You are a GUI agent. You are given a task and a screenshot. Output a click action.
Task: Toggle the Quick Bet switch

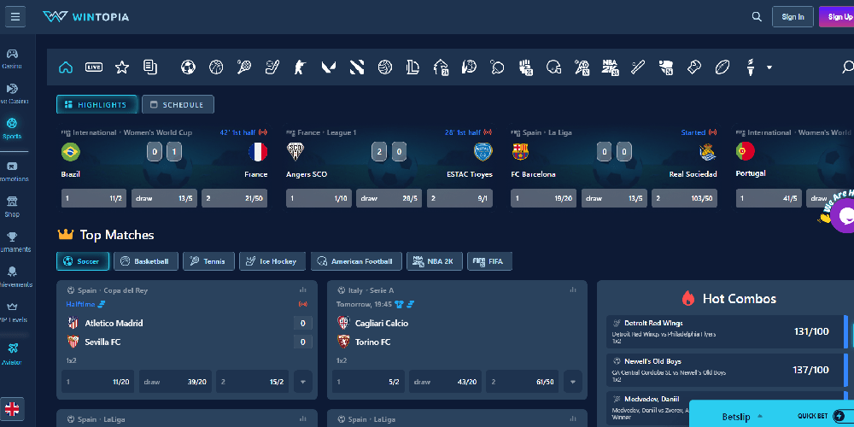838,416
